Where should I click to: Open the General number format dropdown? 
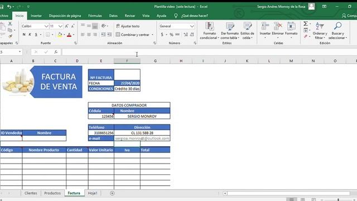click(x=192, y=26)
